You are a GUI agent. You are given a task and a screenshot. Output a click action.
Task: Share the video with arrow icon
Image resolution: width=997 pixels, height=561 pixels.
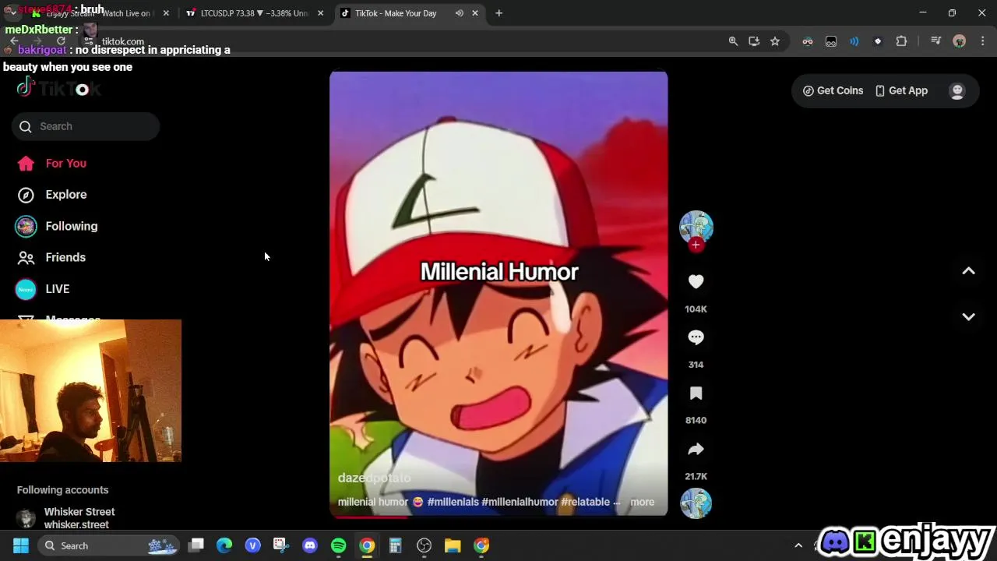click(696, 450)
